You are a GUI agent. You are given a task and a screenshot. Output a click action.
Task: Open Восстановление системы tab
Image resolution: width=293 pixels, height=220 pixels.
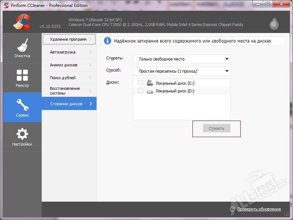[x=69, y=91]
